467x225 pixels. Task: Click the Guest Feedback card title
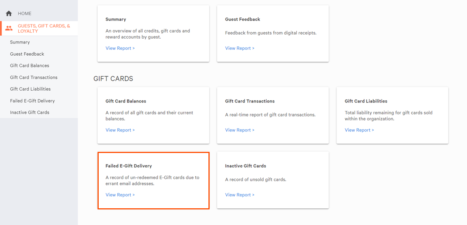pos(243,19)
